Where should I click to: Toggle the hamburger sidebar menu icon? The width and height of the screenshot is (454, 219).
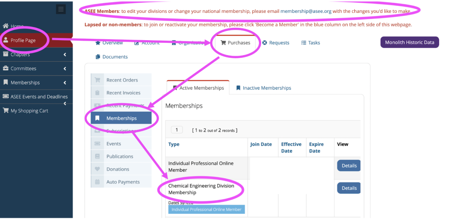[x=61, y=9]
